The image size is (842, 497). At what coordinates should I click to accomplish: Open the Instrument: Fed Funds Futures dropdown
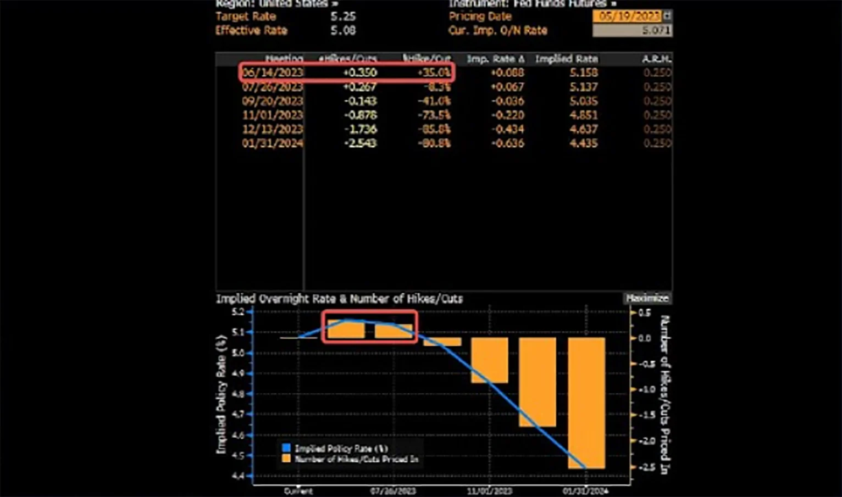tap(532, 3)
